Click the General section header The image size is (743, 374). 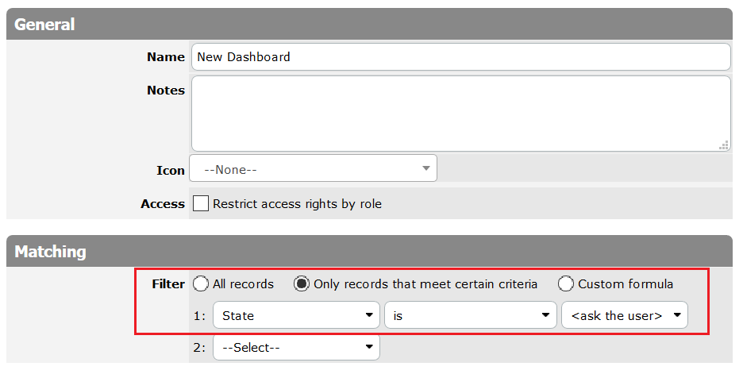point(369,24)
